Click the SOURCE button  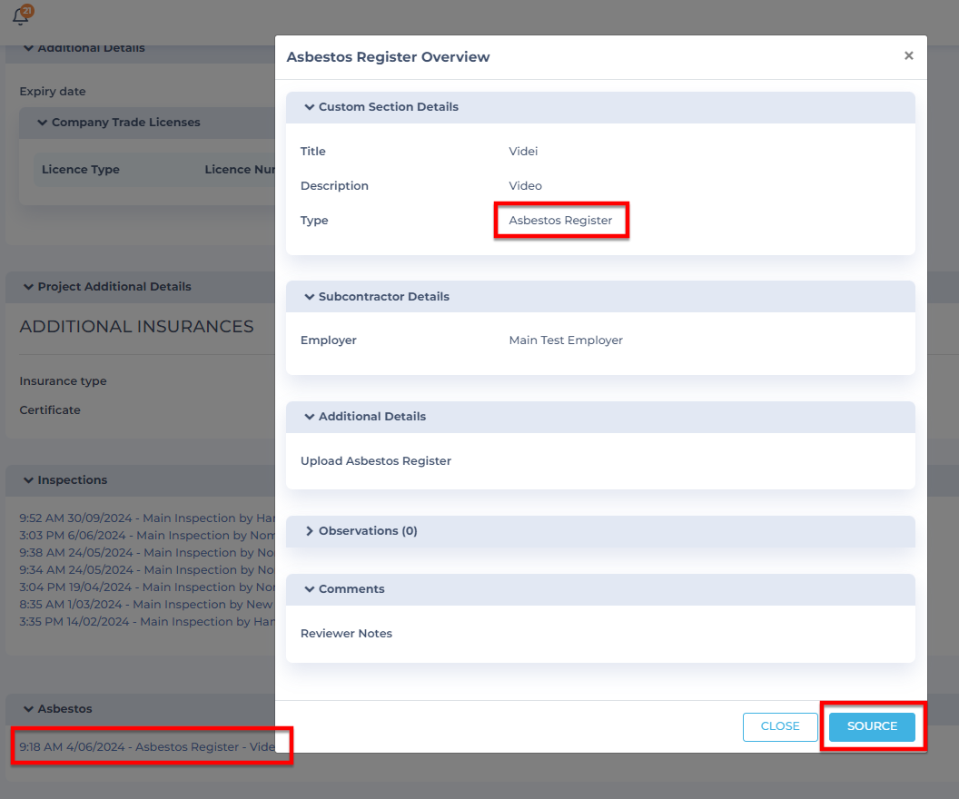pos(872,726)
